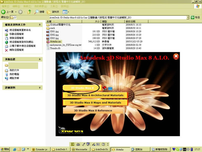202x152 pixels.
Task: Click the keyboard icon right of CH on the IME bar
Action: coord(78,144)
